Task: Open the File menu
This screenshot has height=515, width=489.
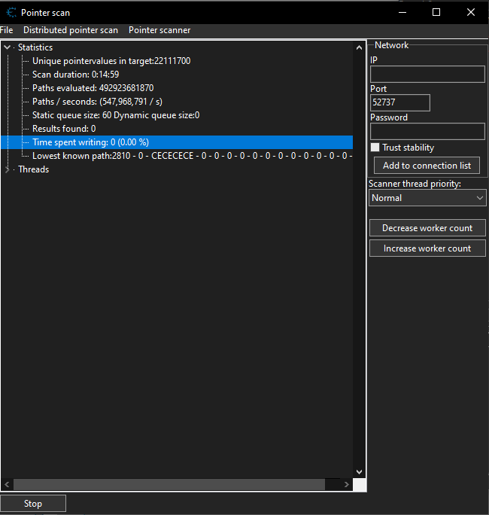Action: tap(7, 30)
